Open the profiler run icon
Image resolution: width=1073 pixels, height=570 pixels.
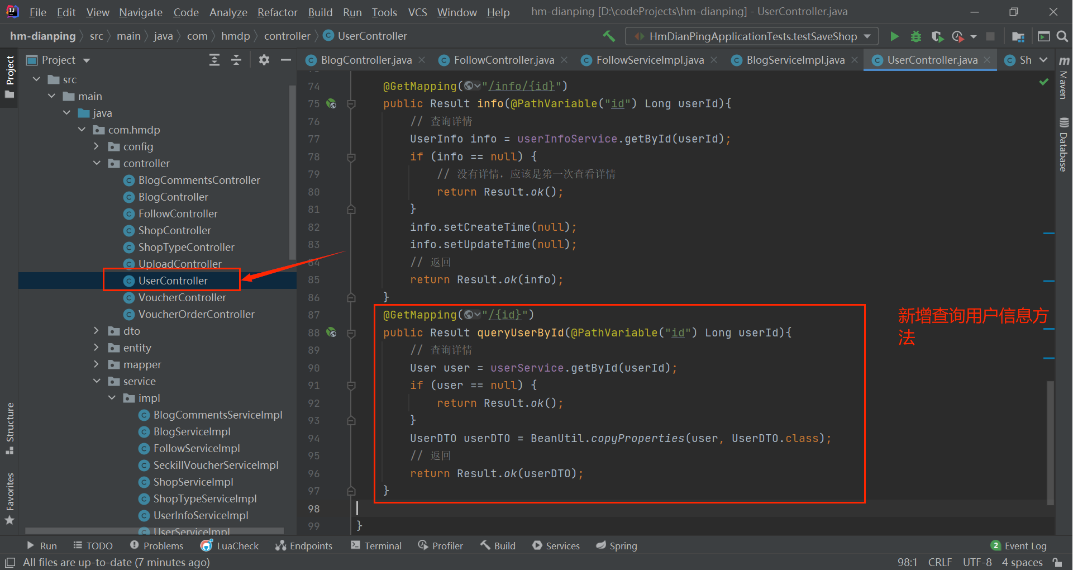958,36
